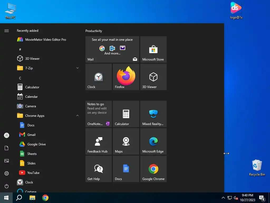Open File Explorer from the taskbar
Image resolution: width=270 pixels, height=203 pixels.
32,198
